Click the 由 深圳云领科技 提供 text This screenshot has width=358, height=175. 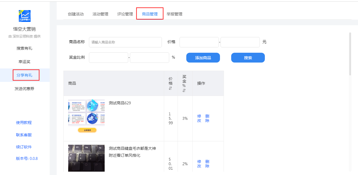pyautogui.click(x=24, y=36)
